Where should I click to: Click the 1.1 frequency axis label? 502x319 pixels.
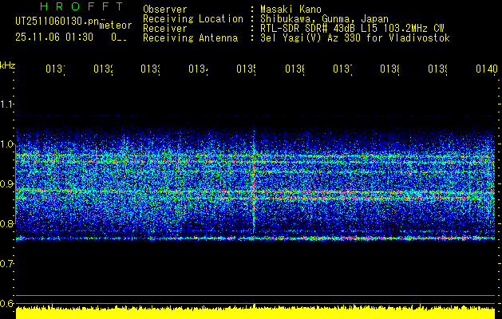[7, 104]
